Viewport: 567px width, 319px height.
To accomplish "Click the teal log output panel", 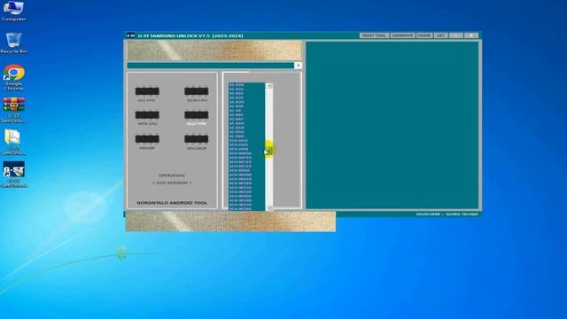I will [392, 125].
